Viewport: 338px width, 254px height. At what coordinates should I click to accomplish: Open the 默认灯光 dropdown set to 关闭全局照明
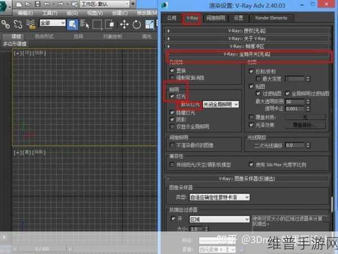point(220,105)
